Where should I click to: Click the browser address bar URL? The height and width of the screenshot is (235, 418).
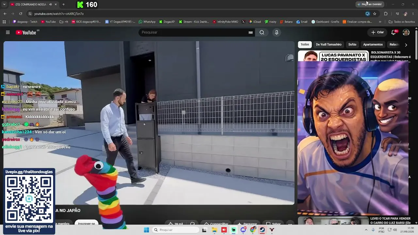(59, 14)
